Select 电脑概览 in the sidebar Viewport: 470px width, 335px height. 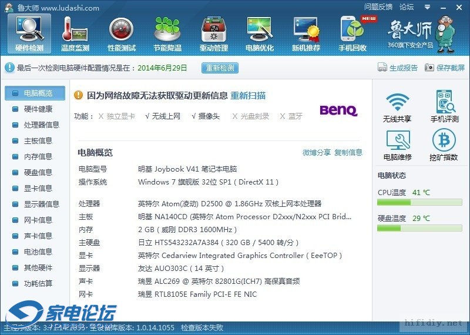[35, 93]
